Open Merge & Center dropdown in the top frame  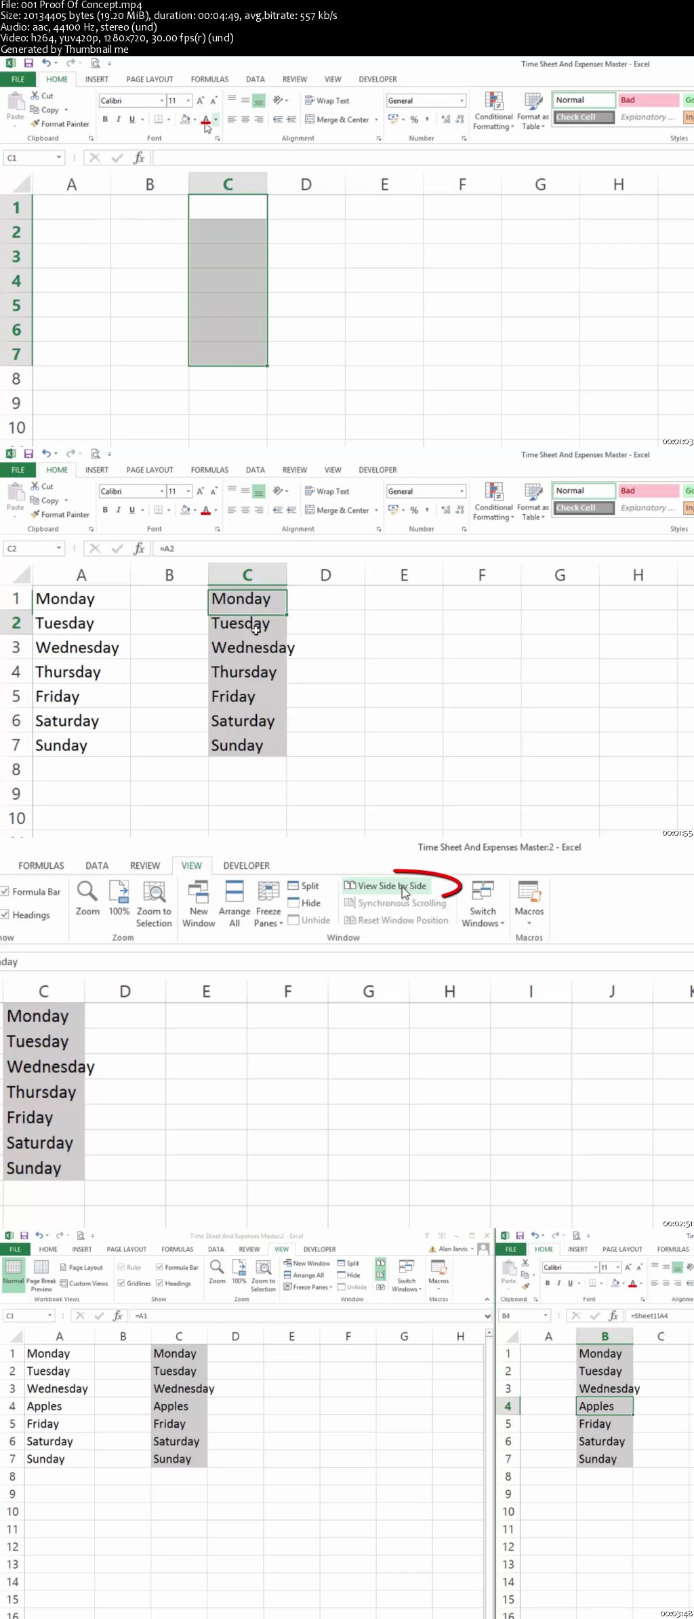click(x=376, y=119)
